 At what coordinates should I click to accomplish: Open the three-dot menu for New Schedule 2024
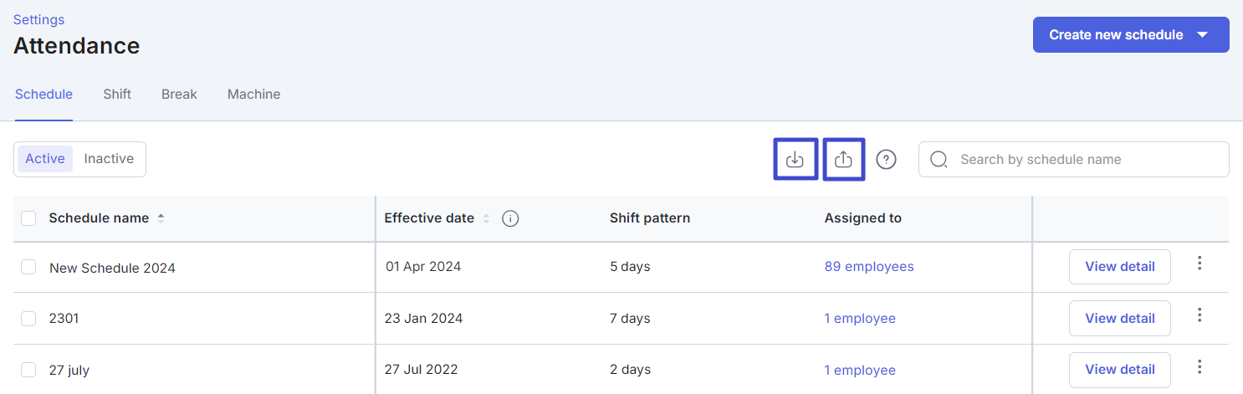1200,264
